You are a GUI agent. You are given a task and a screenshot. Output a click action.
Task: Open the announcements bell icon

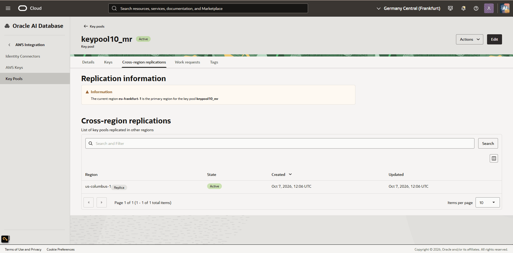tap(463, 8)
